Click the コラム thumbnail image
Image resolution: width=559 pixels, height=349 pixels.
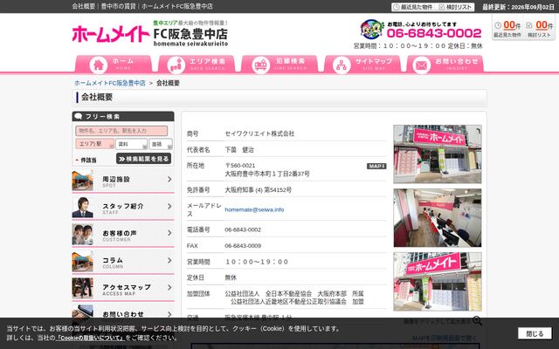(82, 262)
